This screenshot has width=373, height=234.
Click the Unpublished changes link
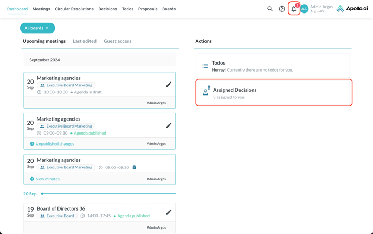[x=55, y=144]
